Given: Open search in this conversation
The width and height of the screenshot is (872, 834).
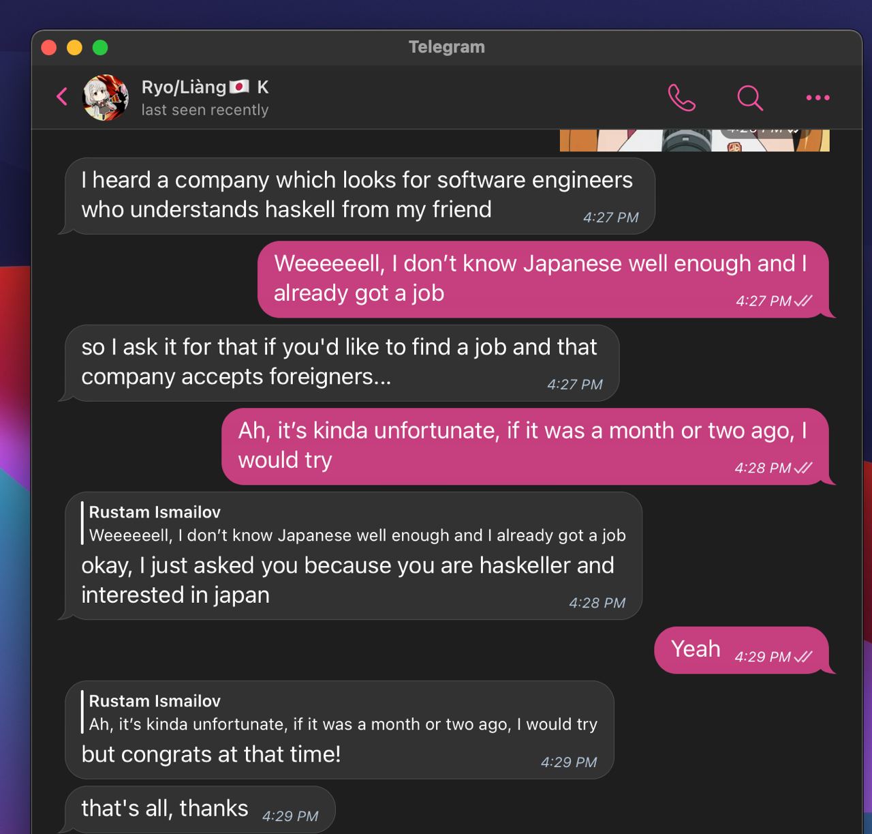Looking at the screenshot, I should (749, 98).
